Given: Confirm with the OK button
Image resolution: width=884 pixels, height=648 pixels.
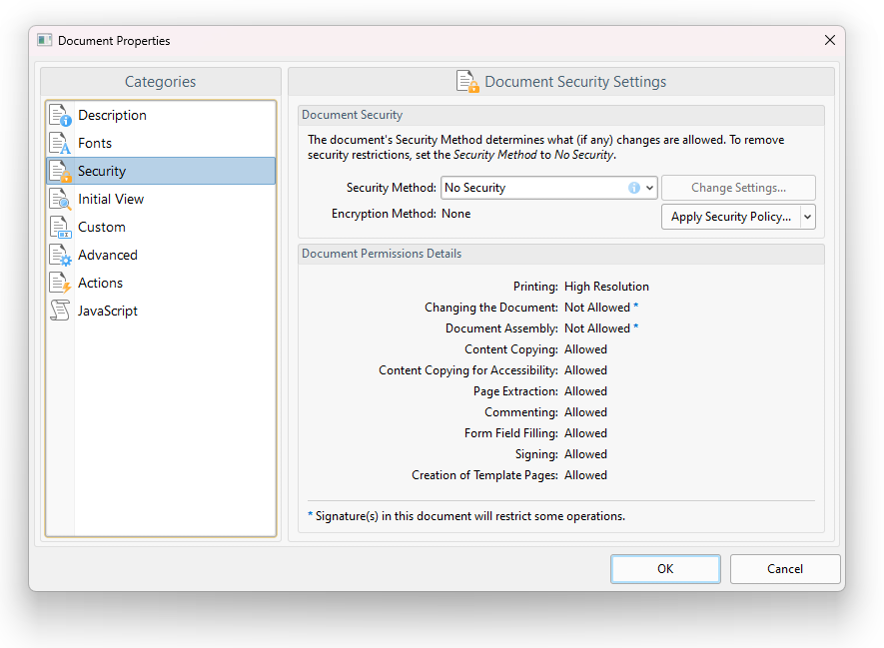Looking at the screenshot, I should point(665,569).
